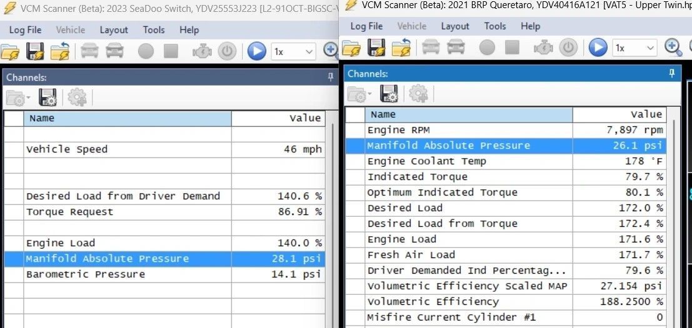Select Fresh Air Load channel row

(x=506, y=255)
